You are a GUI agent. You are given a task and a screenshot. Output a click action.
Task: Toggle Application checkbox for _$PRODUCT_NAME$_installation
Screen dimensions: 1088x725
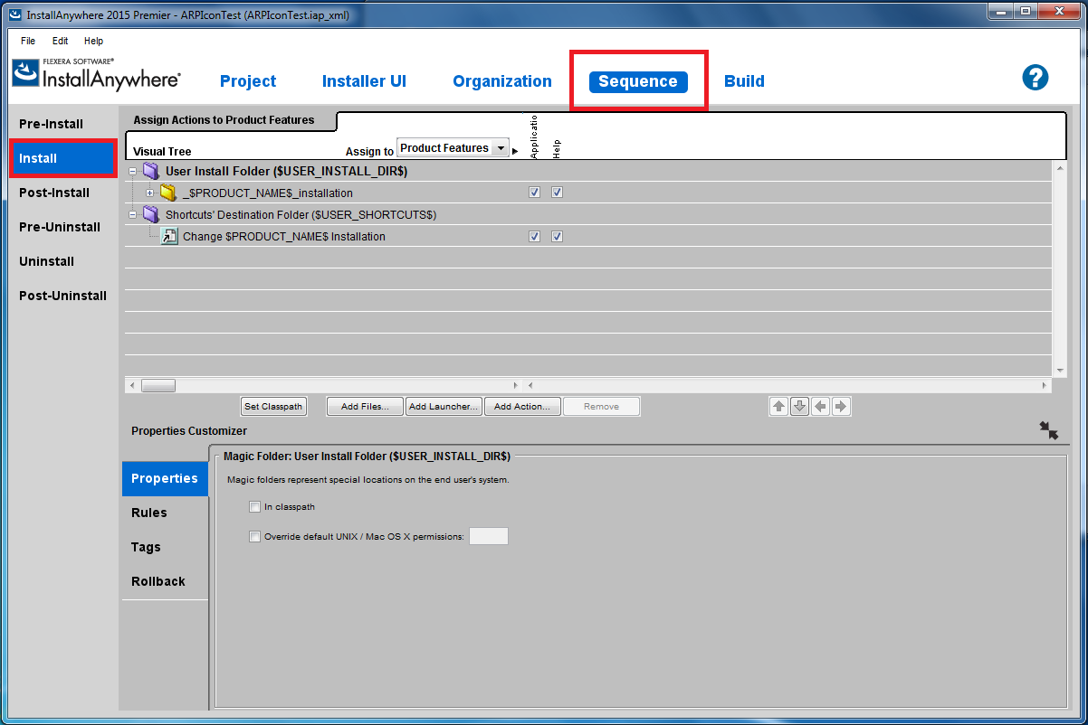534,193
